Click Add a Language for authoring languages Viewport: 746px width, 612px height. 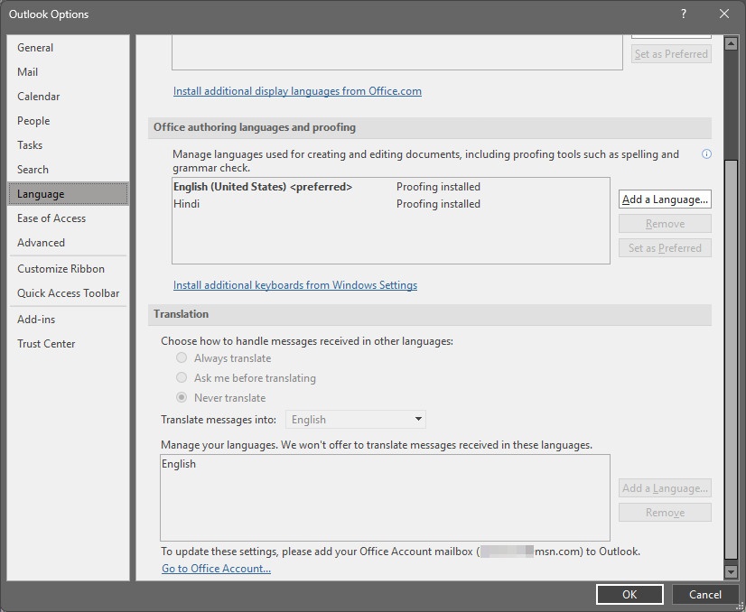(x=665, y=199)
